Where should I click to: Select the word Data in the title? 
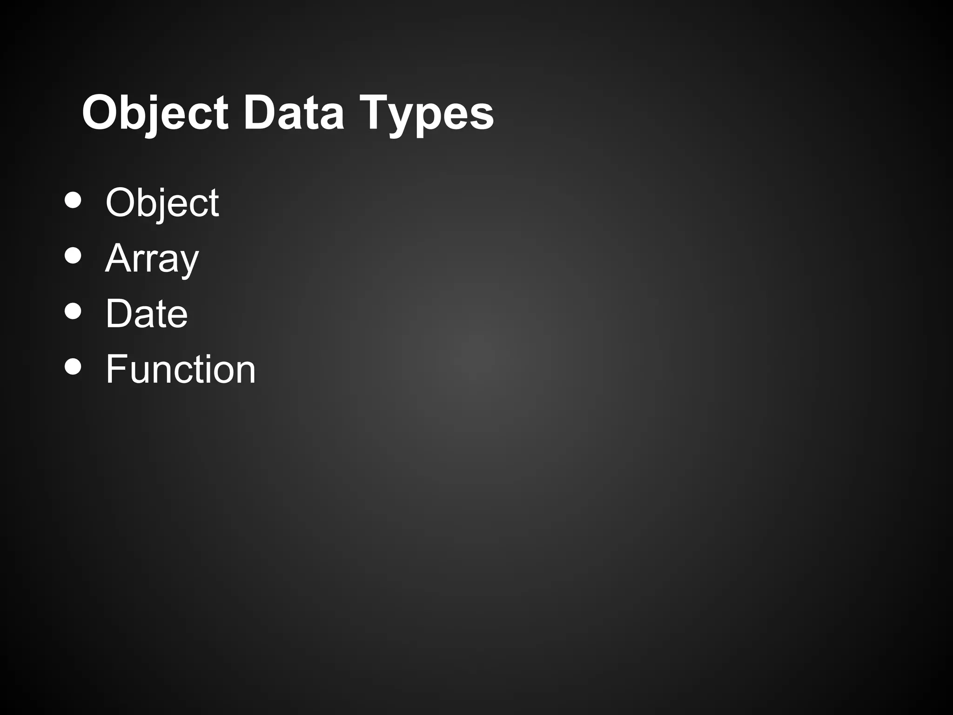(x=294, y=113)
